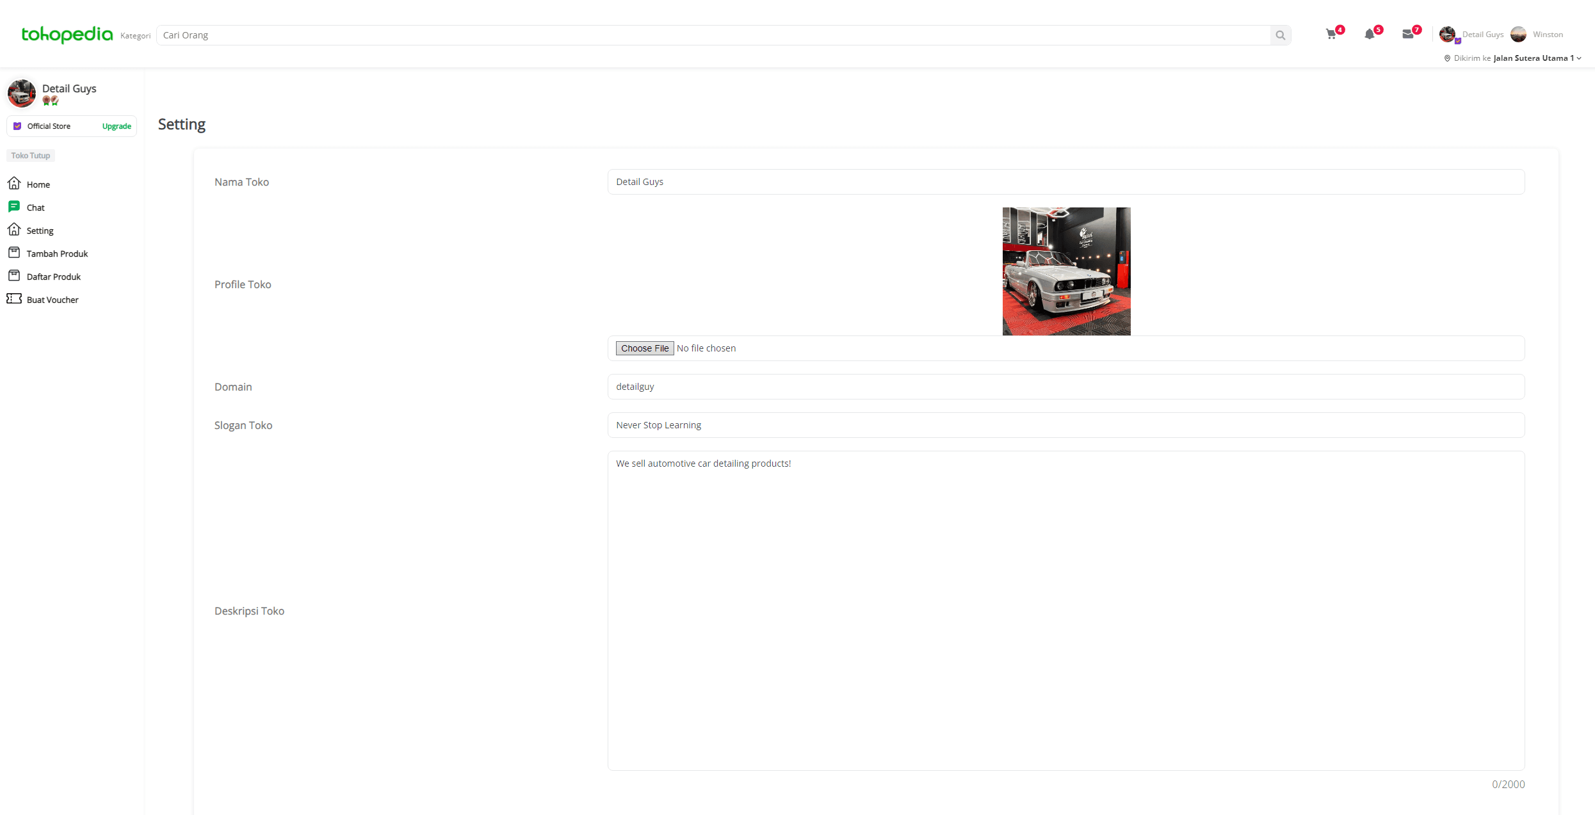Open the shopping cart with 4 items
This screenshot has height=815, width=1595.
1332,35
